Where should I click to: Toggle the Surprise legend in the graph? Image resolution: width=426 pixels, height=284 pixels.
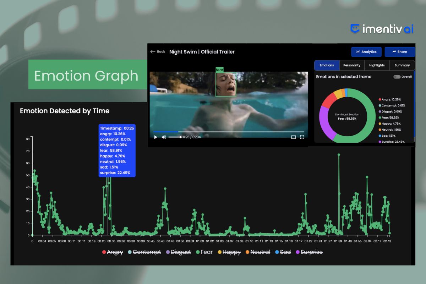point(309,252)
